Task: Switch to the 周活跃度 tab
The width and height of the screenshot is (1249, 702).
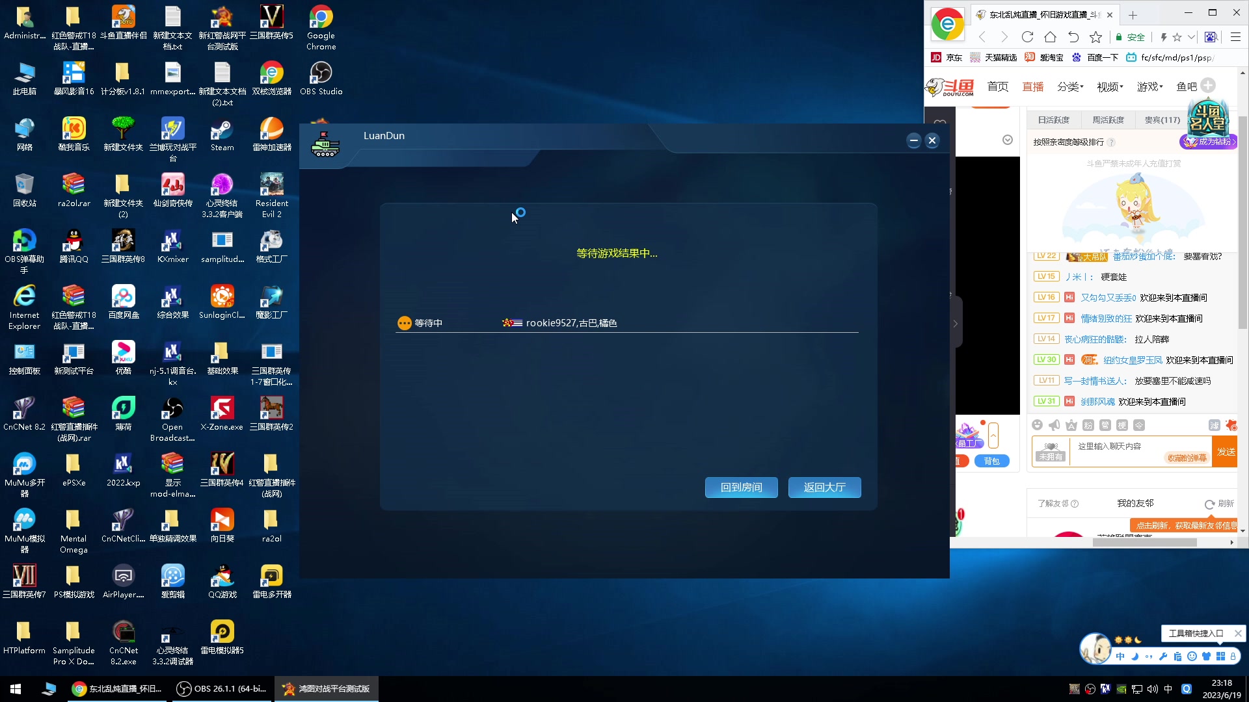Action: 1108,120
